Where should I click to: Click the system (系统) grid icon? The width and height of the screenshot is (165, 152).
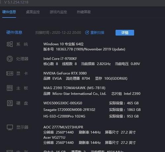point(10,44)
